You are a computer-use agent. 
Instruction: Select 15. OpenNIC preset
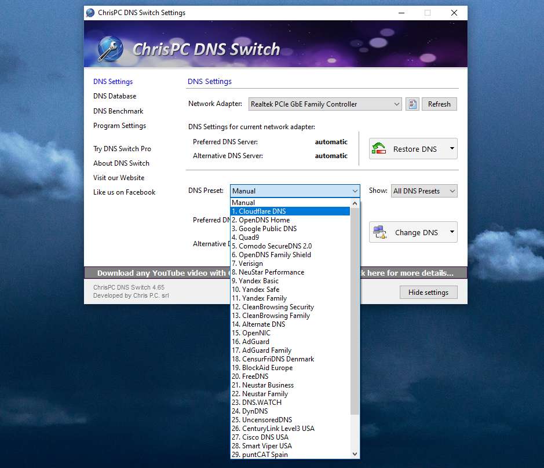(x=290, y=332)
